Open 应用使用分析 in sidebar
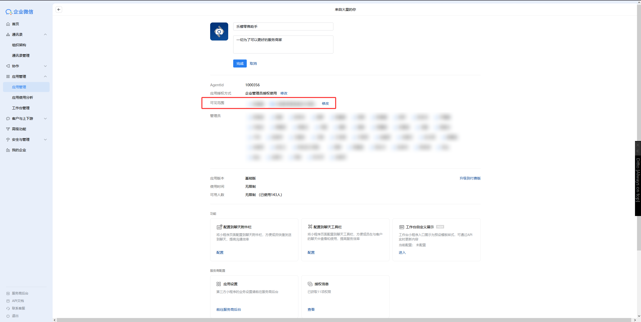 [x=23, y=97]
